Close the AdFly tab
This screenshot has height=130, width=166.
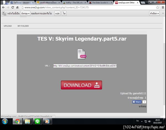point(85,3)
